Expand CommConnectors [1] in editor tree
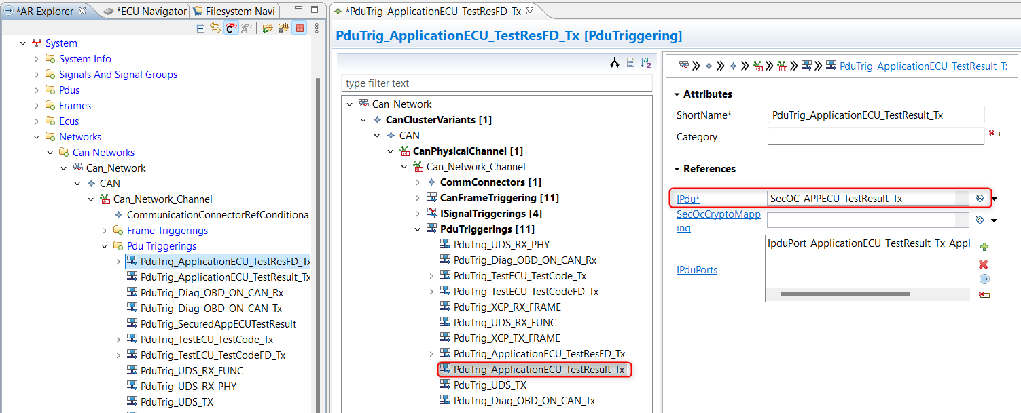Screen dimensions: 1021x413 pyautogui.click(x=418, y=182)
